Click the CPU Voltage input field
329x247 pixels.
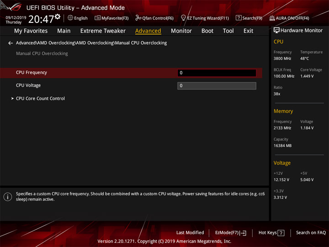click(217, 86)
